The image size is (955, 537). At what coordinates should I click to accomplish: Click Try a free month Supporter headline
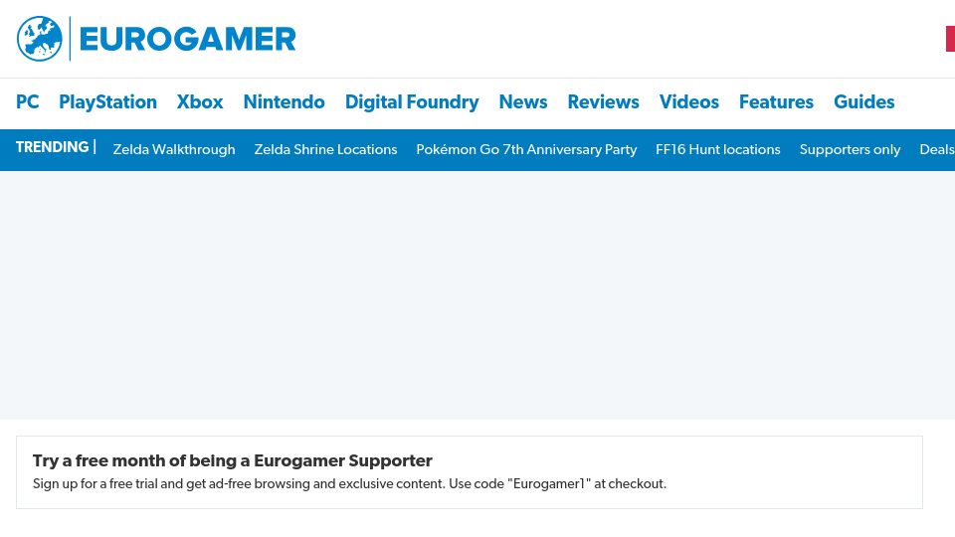(x=233, y=460)
